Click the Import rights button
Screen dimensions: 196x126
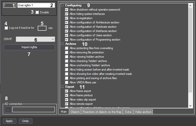pos(29,47)
